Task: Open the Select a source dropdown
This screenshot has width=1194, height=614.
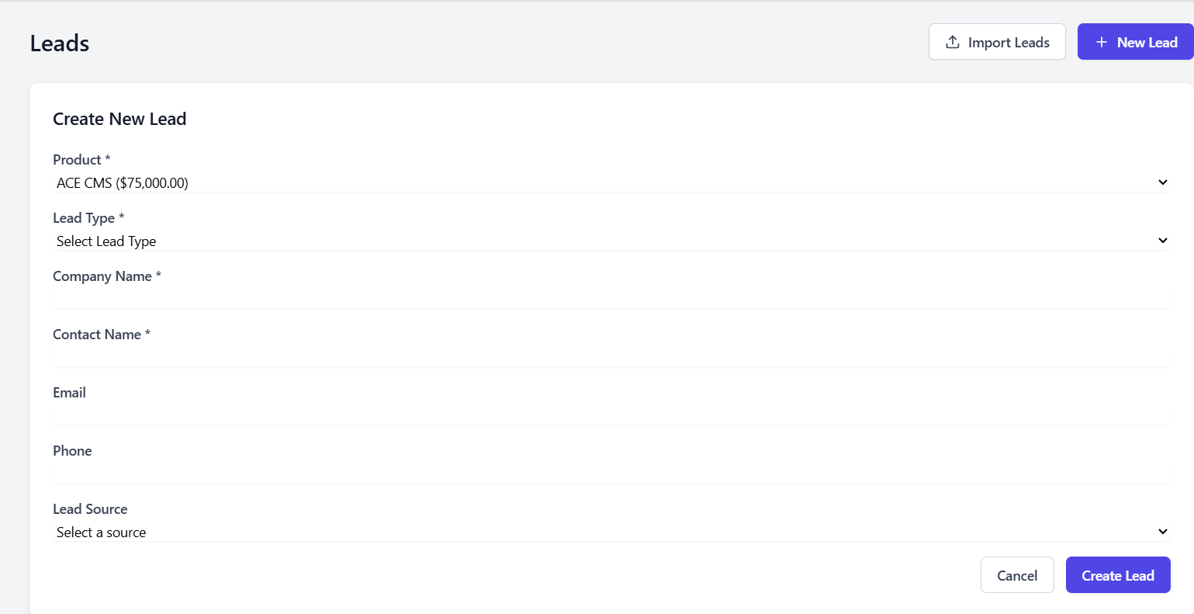Action: [x=611, y=532]
